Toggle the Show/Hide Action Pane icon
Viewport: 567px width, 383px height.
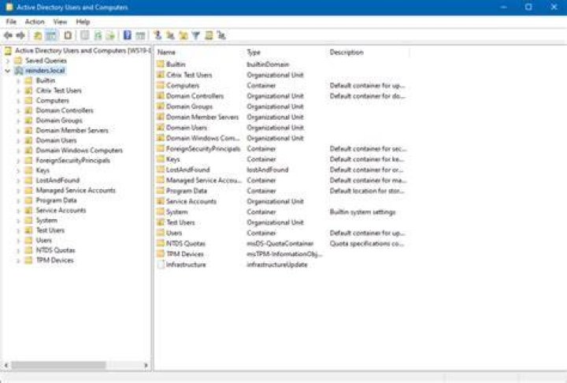[x=140, y=35]
